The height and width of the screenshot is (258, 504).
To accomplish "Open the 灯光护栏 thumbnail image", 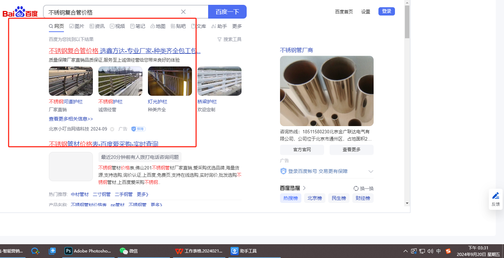I will pyautogui.click(x=170, y=81).
